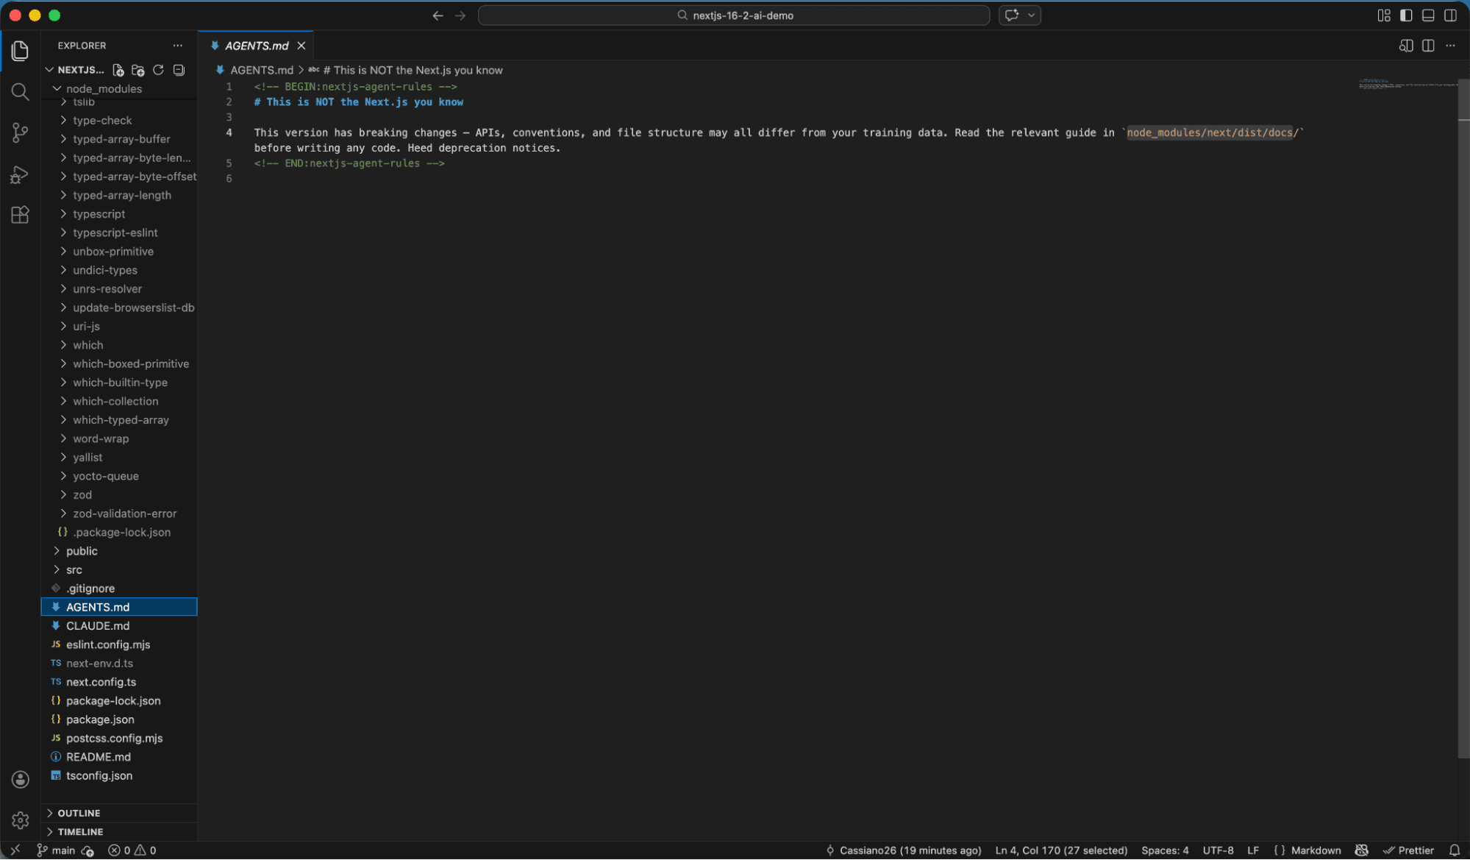Select the AGENTS.md editor tab
The image size is (1470, 860).
(256, 46)
